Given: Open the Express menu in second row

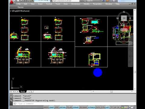Looking at the screenshot, I should pyautogui.click(x=21, y=7).
